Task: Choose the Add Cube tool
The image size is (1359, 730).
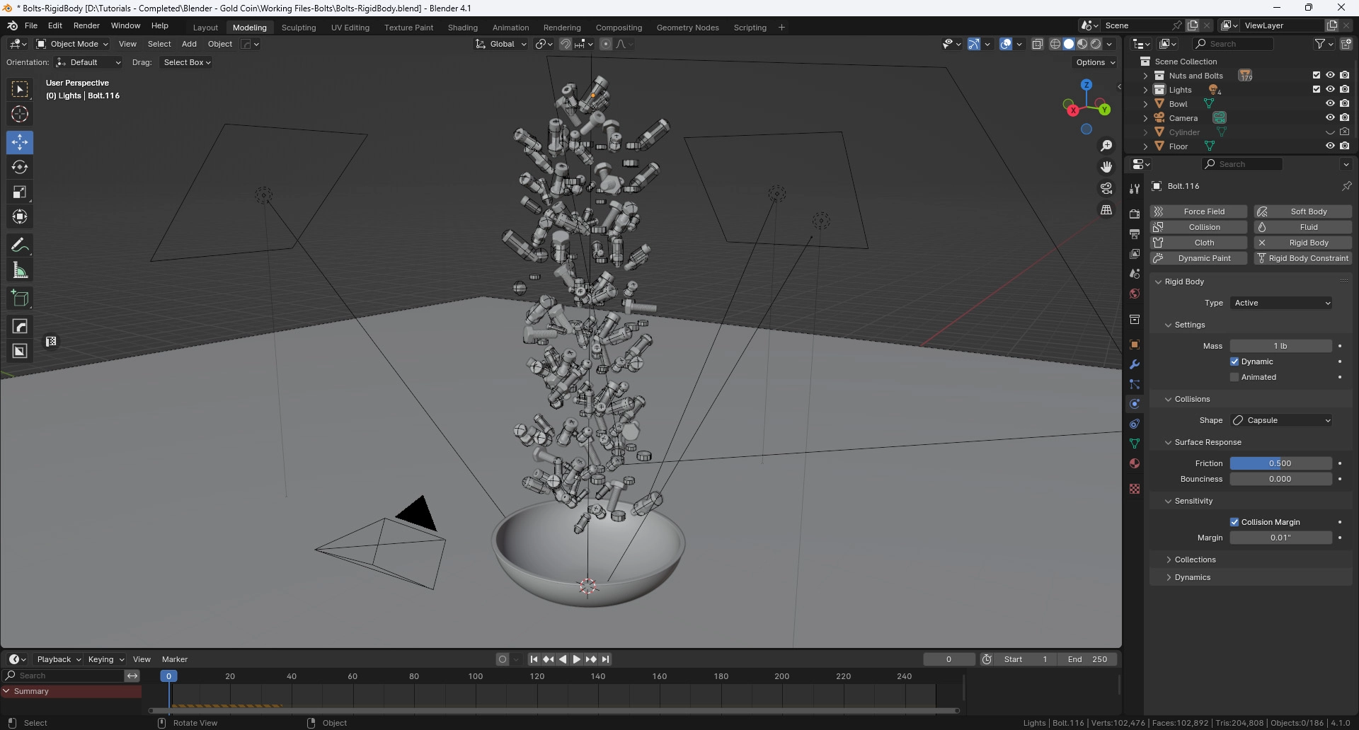Action: pos(20,299)
